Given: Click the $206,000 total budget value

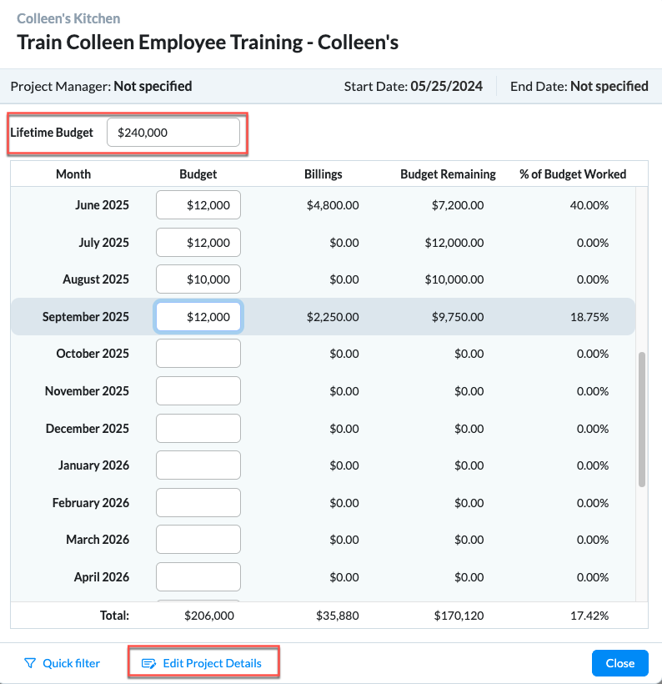Looking at the screenshot, I should pos(209,616).
